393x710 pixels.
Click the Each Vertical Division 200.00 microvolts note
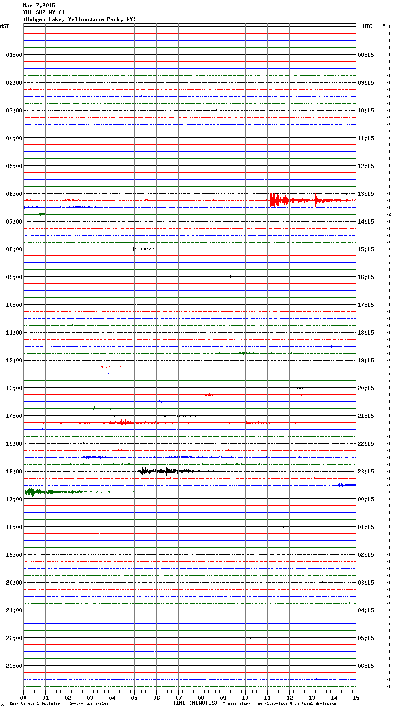pyautogui.click(x=59, y=704)
